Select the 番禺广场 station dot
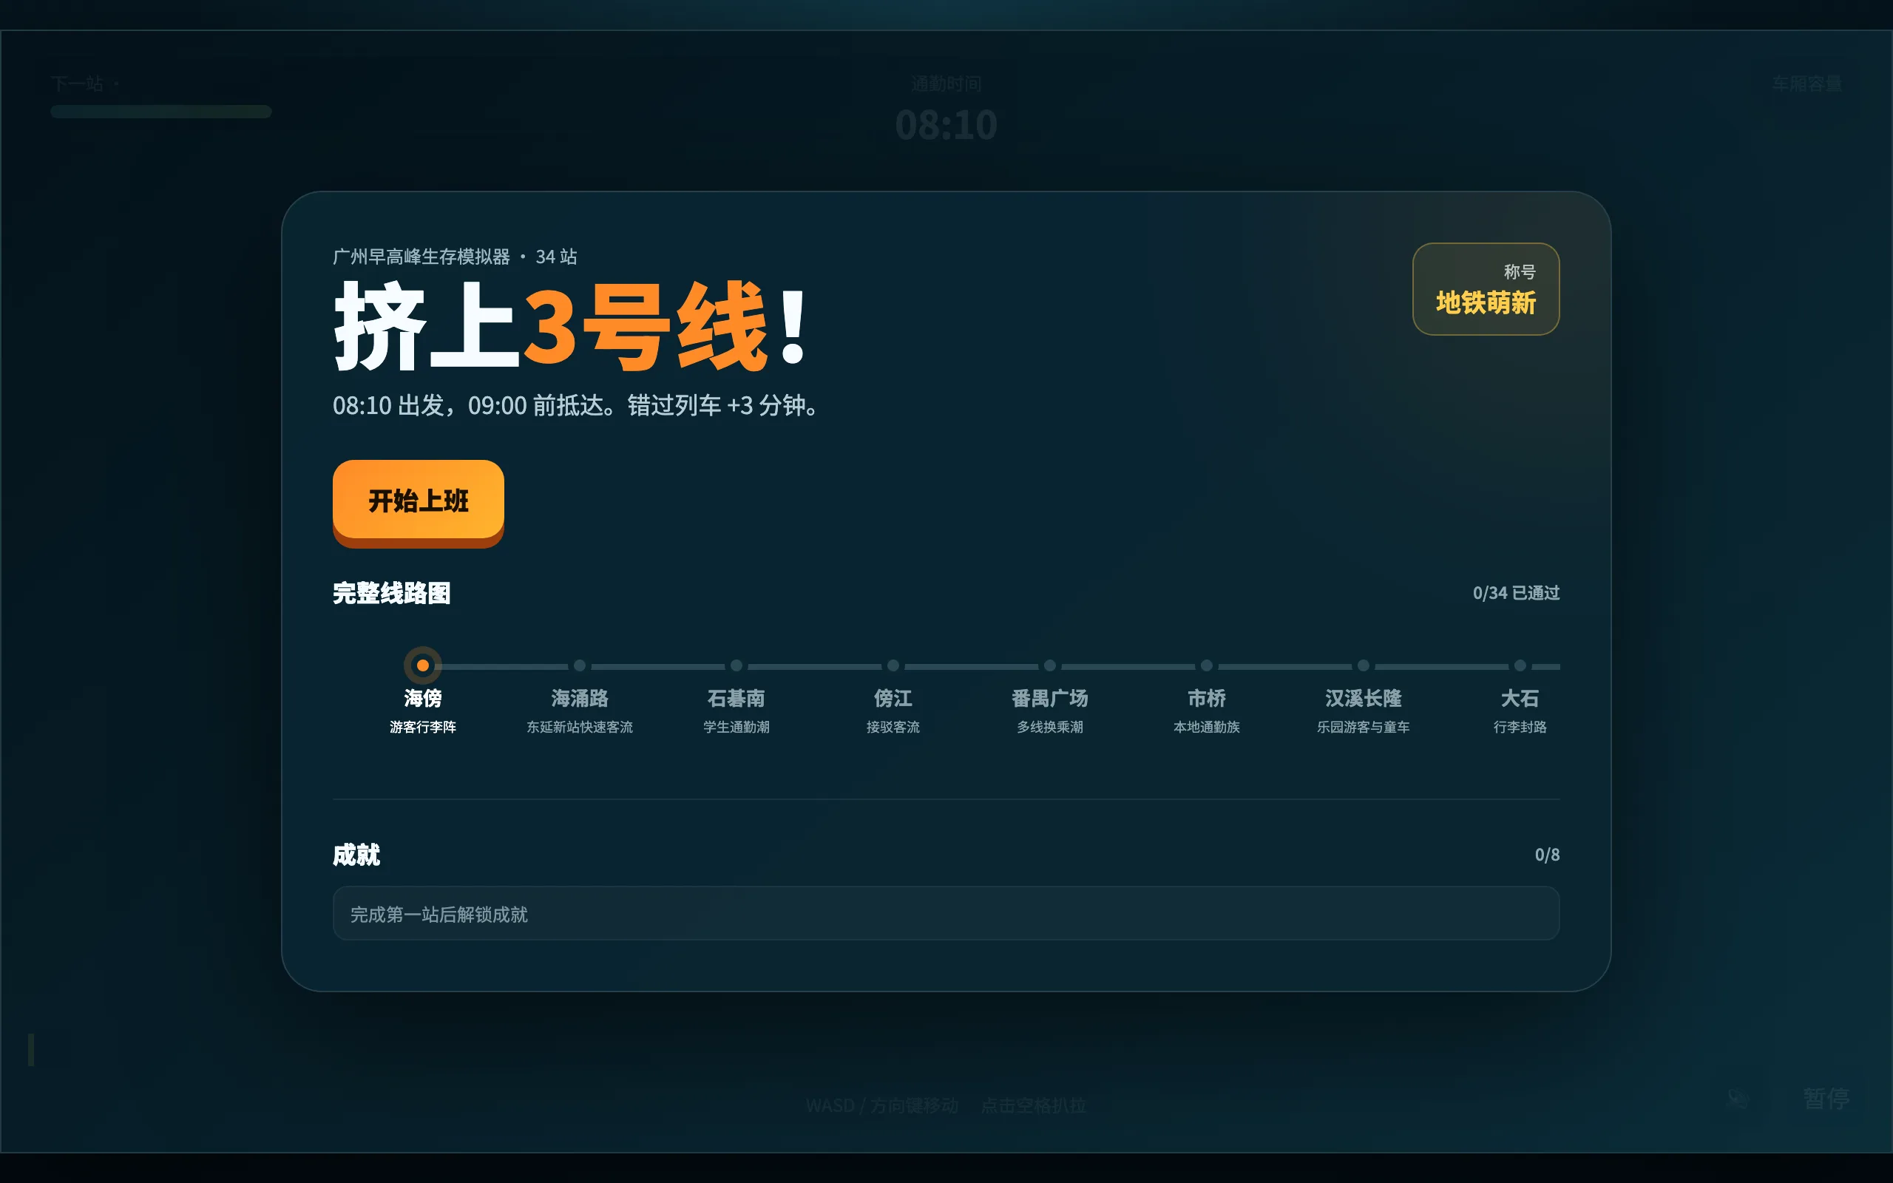This screenshot has height=1183, width=1893. pos(1050,666)
